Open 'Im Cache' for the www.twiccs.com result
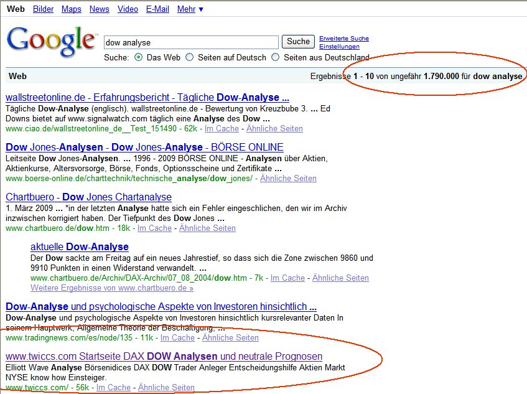This screenshot has height=394, width=527. tap(113, 388)
